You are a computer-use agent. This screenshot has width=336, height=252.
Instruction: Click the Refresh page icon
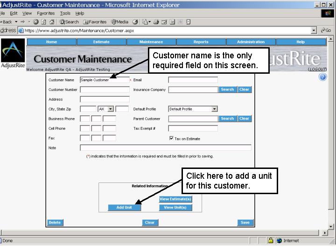click(44, 22)
